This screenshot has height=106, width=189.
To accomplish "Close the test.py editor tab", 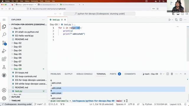I will pyautogui.click(x=65, y=20).
